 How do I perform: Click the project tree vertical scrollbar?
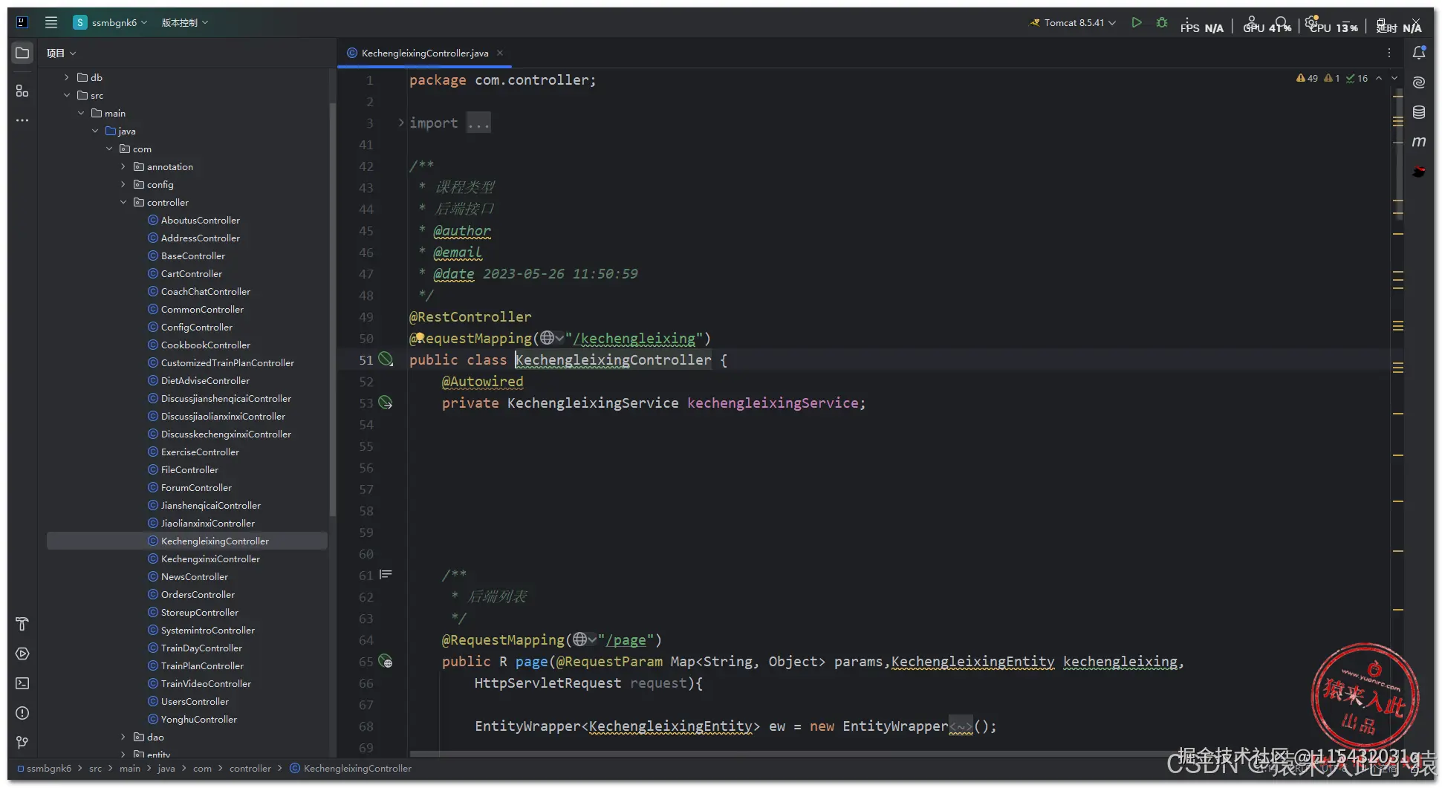pos(332,308)
